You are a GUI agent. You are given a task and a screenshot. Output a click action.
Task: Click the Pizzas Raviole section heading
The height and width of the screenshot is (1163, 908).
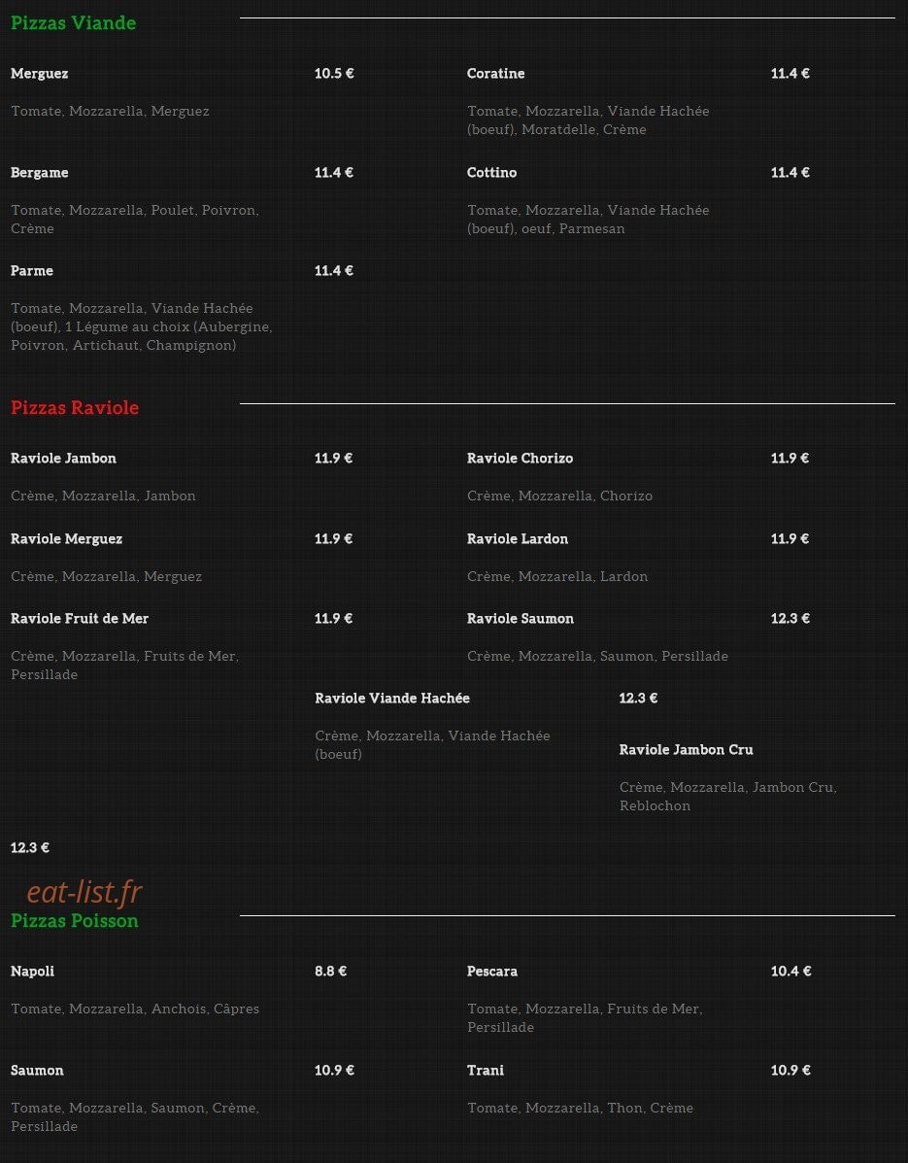pos(75,407)
